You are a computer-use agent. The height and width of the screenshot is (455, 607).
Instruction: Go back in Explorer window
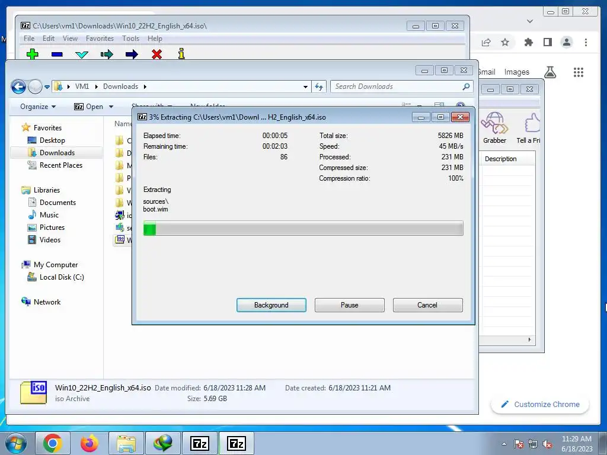[x=18, y=86]
